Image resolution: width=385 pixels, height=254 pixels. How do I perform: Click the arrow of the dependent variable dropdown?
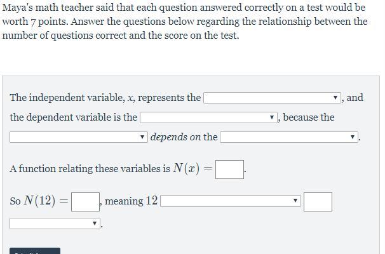272,117
